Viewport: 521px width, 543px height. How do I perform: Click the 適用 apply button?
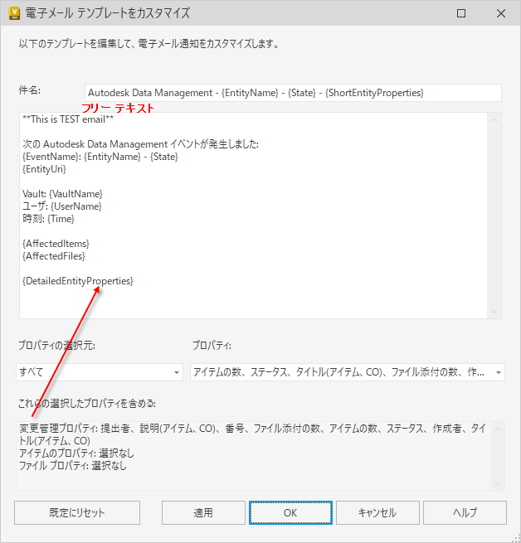(203, 512)
